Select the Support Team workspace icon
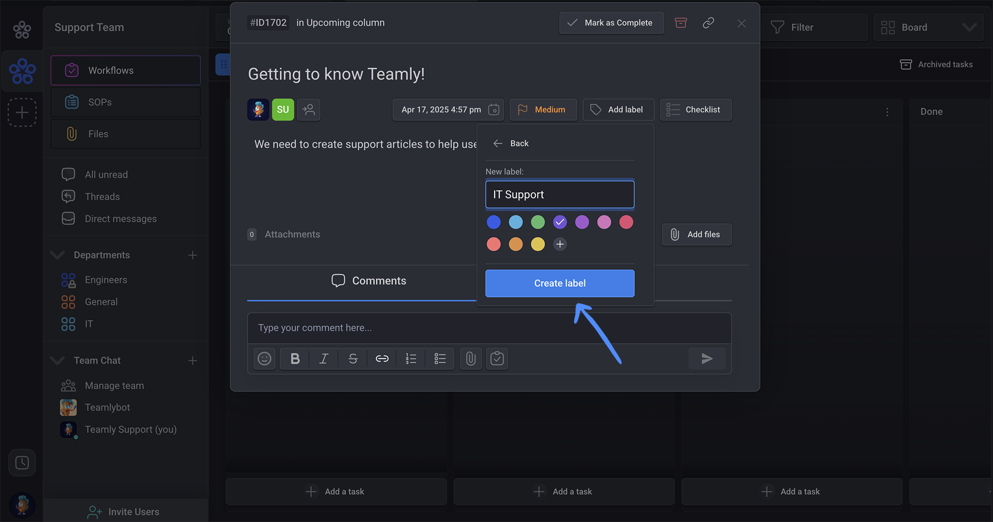This screenshot has height=522, width=993. coord(22,71)
